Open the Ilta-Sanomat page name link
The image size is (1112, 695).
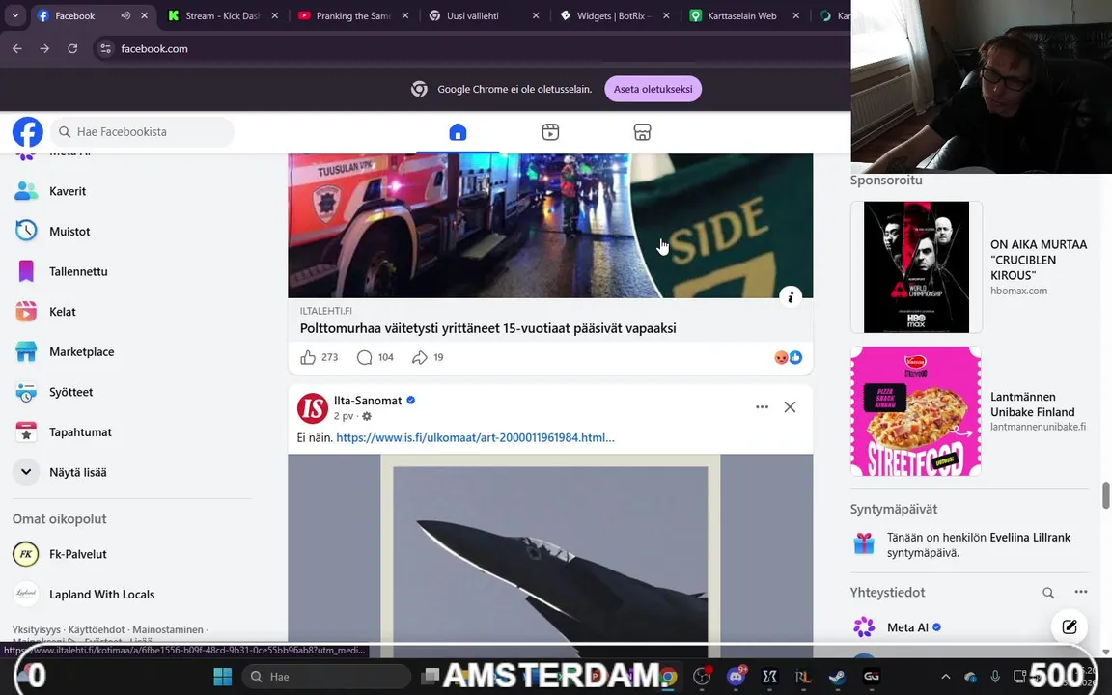368,400
